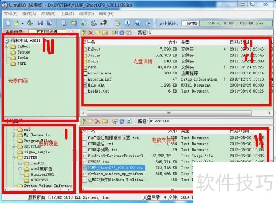Viewport: 276px width, 203px height.
Task: Click the Rename icon in image toolbar
Action: coord(105,33)
